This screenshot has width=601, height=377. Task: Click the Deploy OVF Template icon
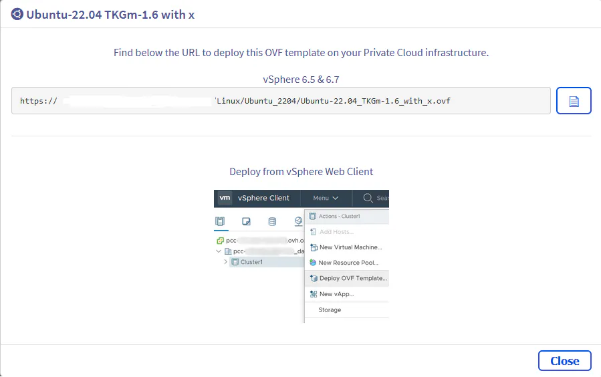point(314,278)
